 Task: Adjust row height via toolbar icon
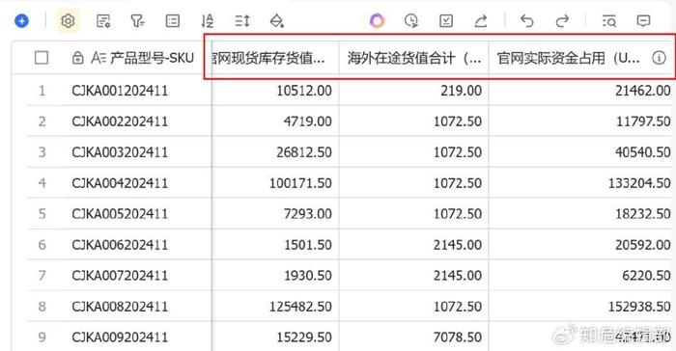click(242, 20)
